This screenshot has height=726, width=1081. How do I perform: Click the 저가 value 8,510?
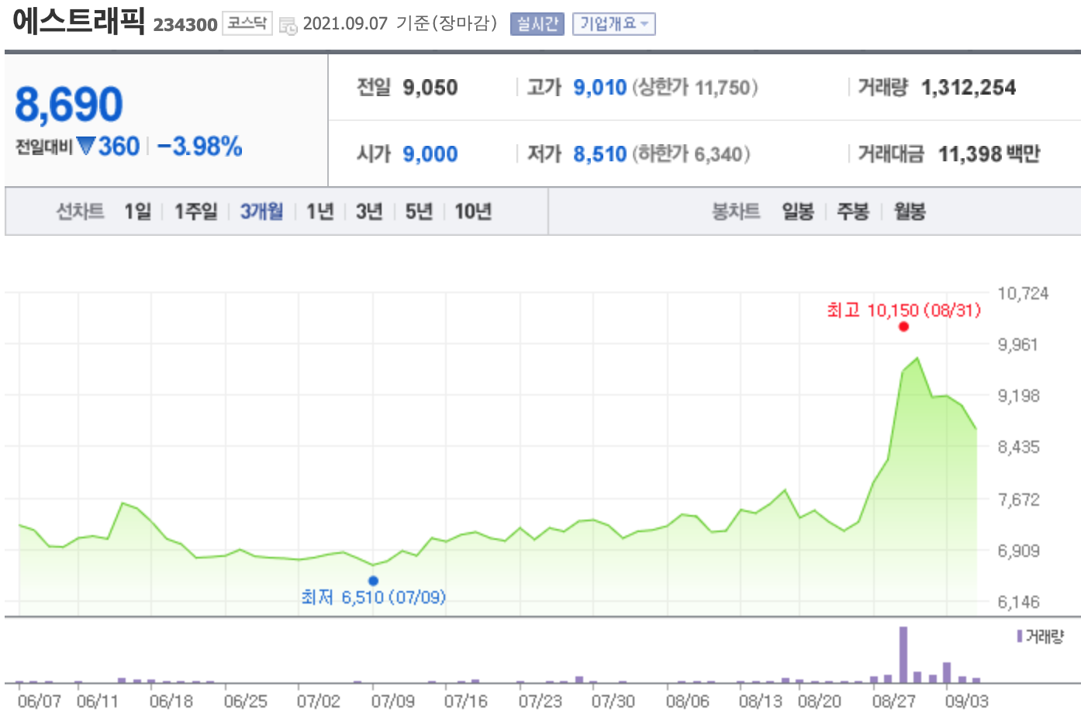pos(599,154)
